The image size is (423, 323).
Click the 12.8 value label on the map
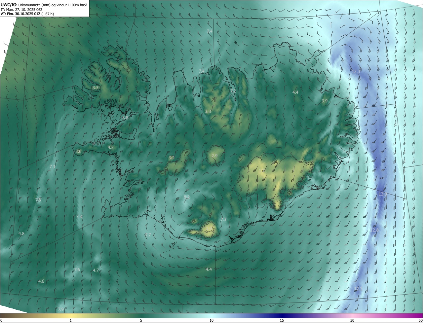click(x=374, y=230)
